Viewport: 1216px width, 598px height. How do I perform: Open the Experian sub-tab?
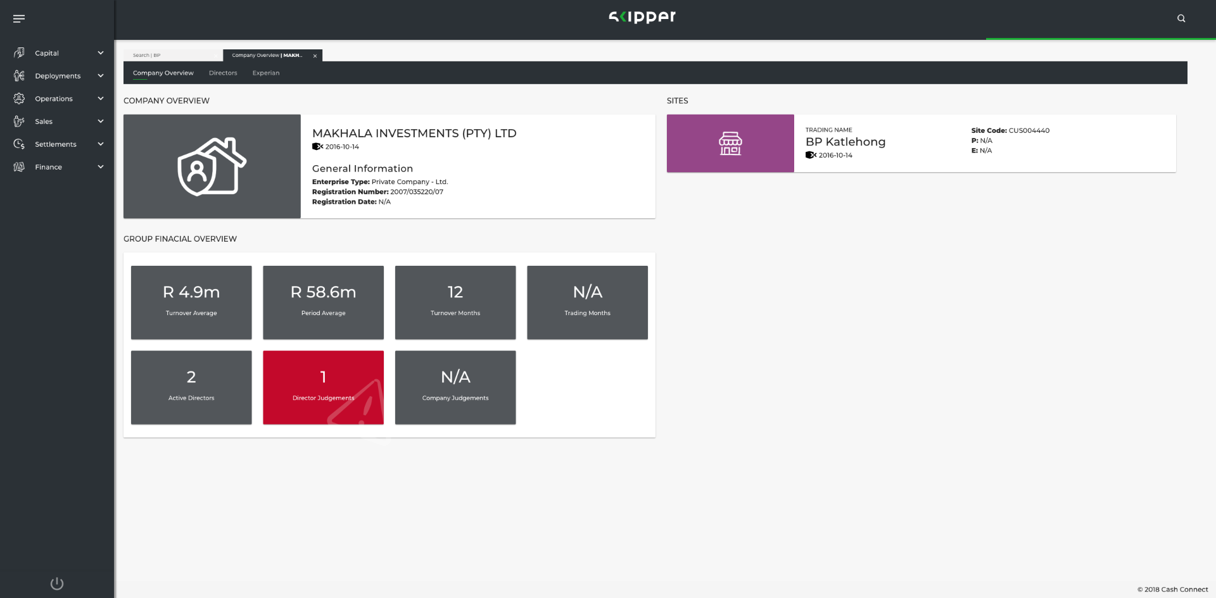coord(266,73)
